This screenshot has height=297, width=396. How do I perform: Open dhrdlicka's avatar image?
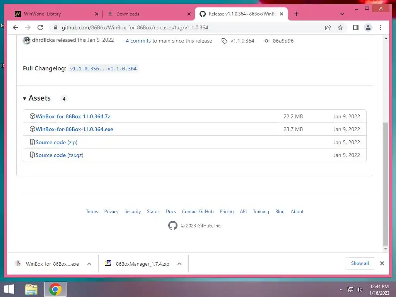point(26,40)
